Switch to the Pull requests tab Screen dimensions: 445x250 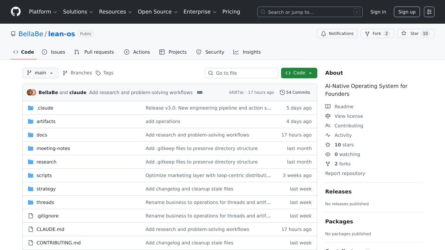click(94, 52)
